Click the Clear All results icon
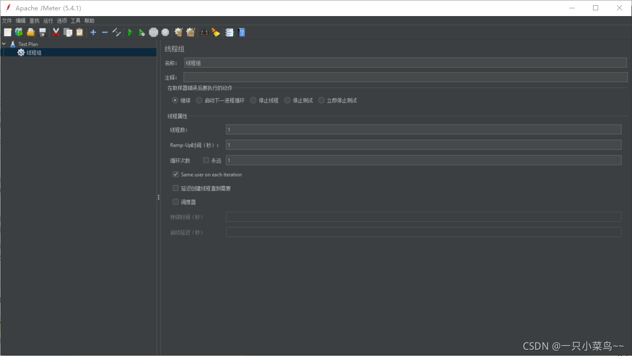This screenshot has width=632, height=356. pos(190,32)
